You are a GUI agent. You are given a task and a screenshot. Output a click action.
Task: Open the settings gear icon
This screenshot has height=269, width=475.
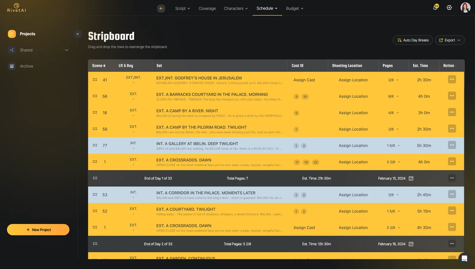click(x=449, y=8)
